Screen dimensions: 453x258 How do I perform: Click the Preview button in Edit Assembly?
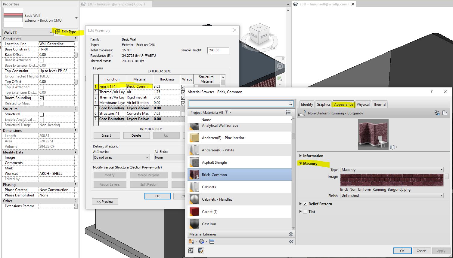105,202
